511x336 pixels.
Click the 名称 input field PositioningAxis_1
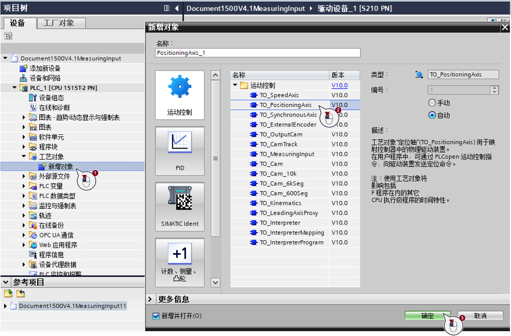pyautogui.click(x=258, y=53)
